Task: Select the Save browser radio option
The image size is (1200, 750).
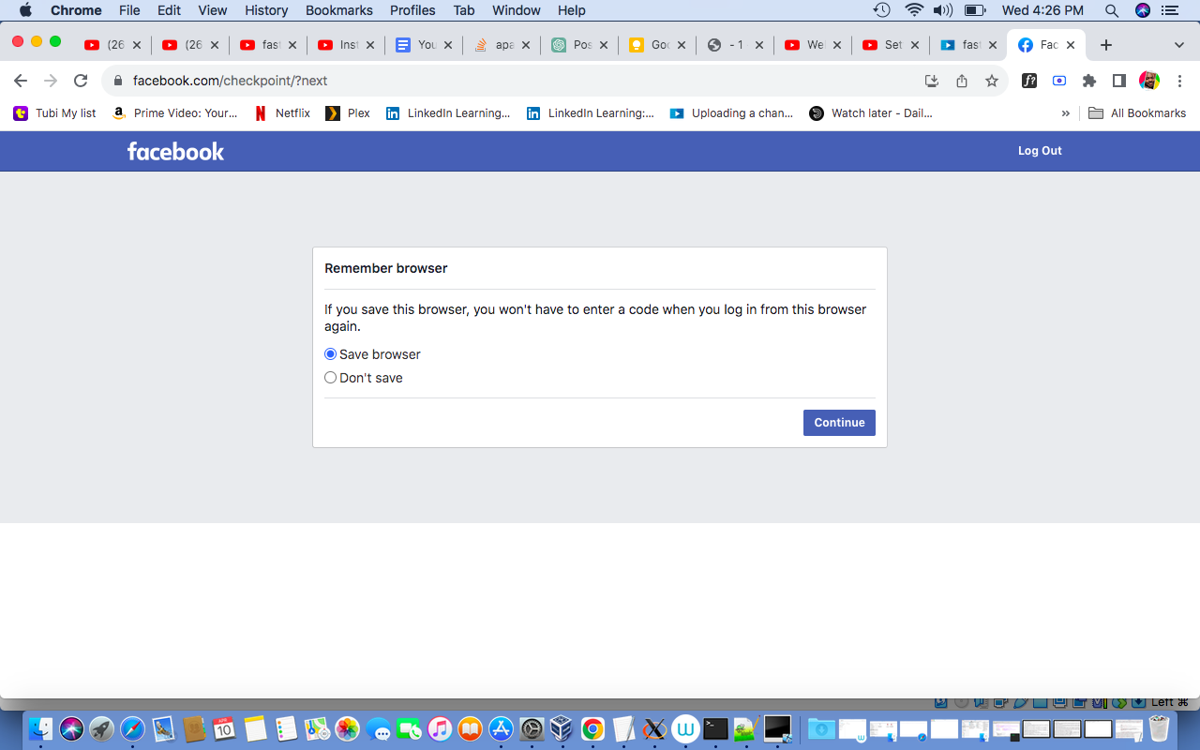Action: pyautogui.click(x=330, y=354)
